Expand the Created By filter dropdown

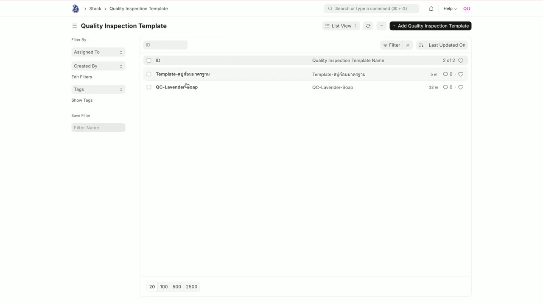[x=98, y=66]
